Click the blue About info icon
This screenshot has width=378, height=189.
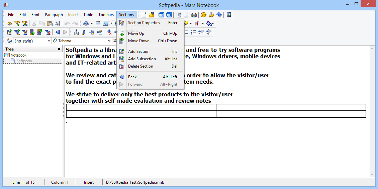[219, 15]
